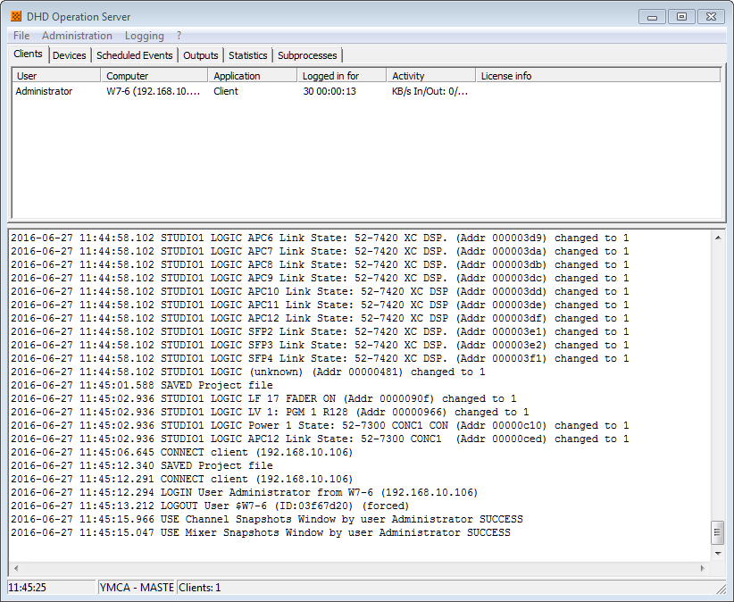Click the LOGIC (unknown) Addr 00000481 log line
The height and width of the screenshot is (602, 734).
pos(248,372)
